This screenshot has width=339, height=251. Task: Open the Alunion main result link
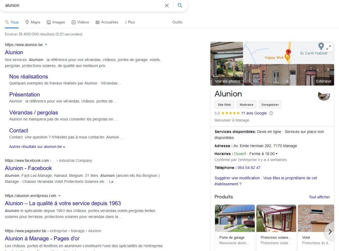coord(14,52)
